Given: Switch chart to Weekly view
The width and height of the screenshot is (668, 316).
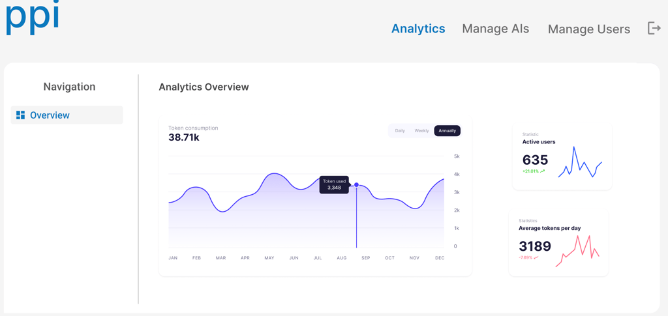Looking at the screenshot, I should (x=421, y=131).
